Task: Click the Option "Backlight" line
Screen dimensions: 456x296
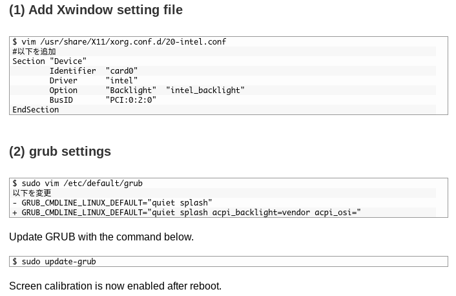Action: click(x=147, y=90)
